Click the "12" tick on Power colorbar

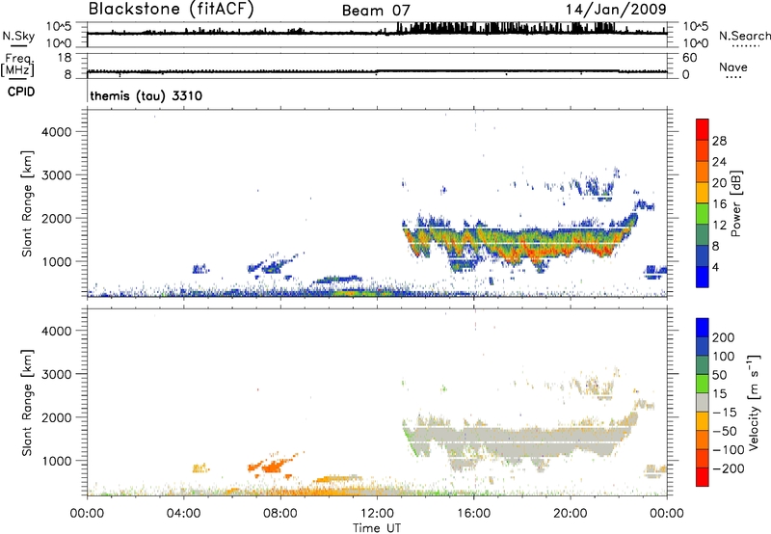(719, 225)
